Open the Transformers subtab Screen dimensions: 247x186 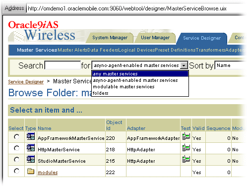(210, 50)
